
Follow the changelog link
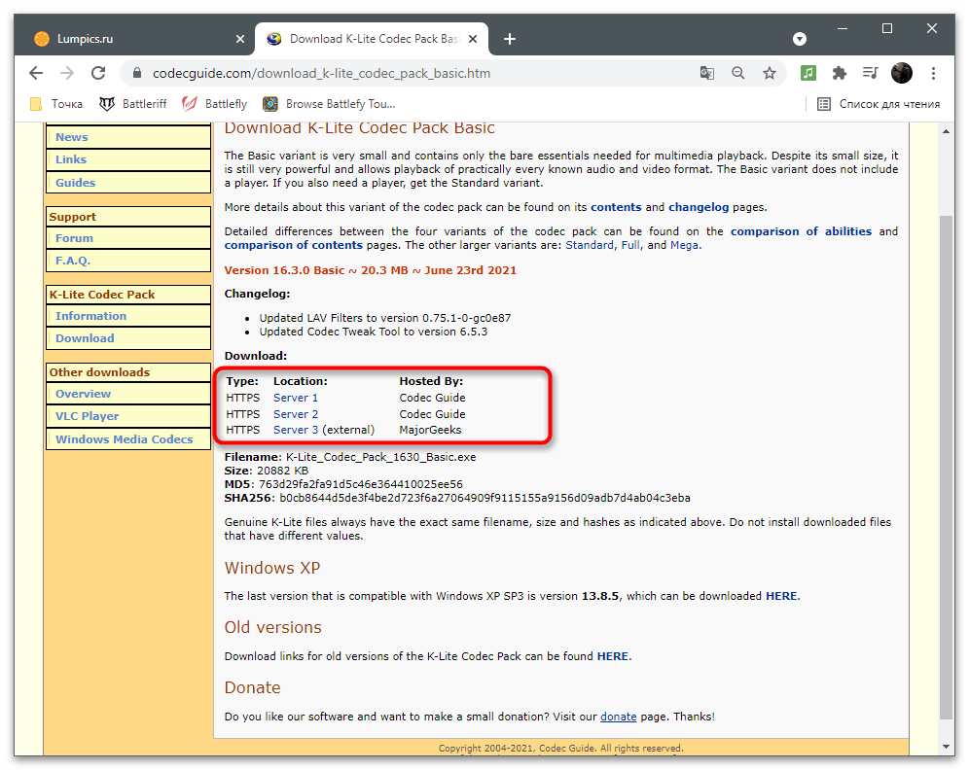(699, 207)
